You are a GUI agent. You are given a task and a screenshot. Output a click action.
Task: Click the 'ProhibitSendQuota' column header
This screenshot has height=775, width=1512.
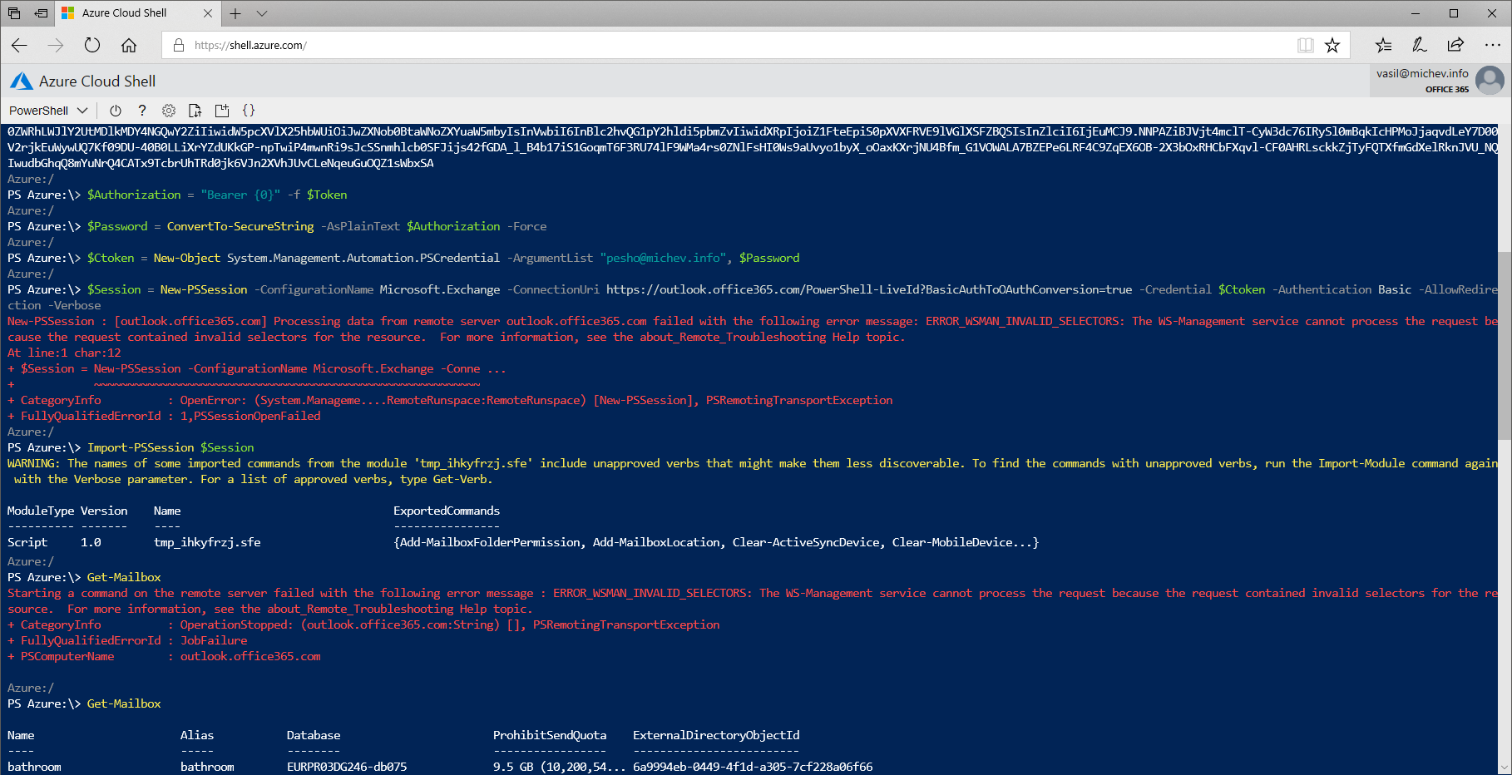pyautogui.click(x=550, y=735)
